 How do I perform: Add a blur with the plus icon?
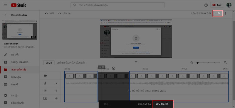[56, 91]
